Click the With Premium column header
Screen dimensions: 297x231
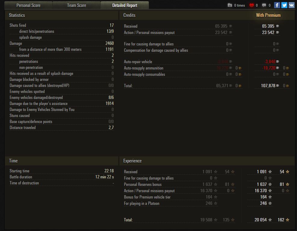(x=268, y=15)
